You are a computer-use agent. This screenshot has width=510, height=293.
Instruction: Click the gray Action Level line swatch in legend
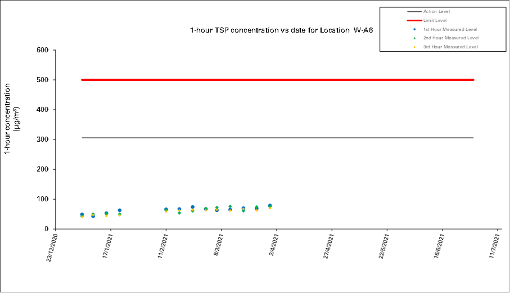[414, 11]
